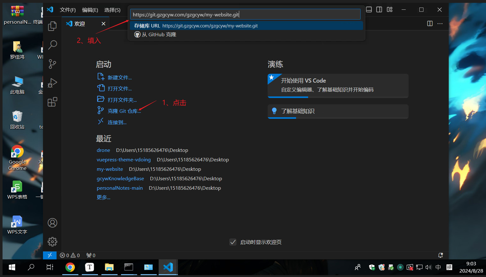This screenshot has width=486, height=277.
Task: Open the Extensions view
Action: click(52, 102)
